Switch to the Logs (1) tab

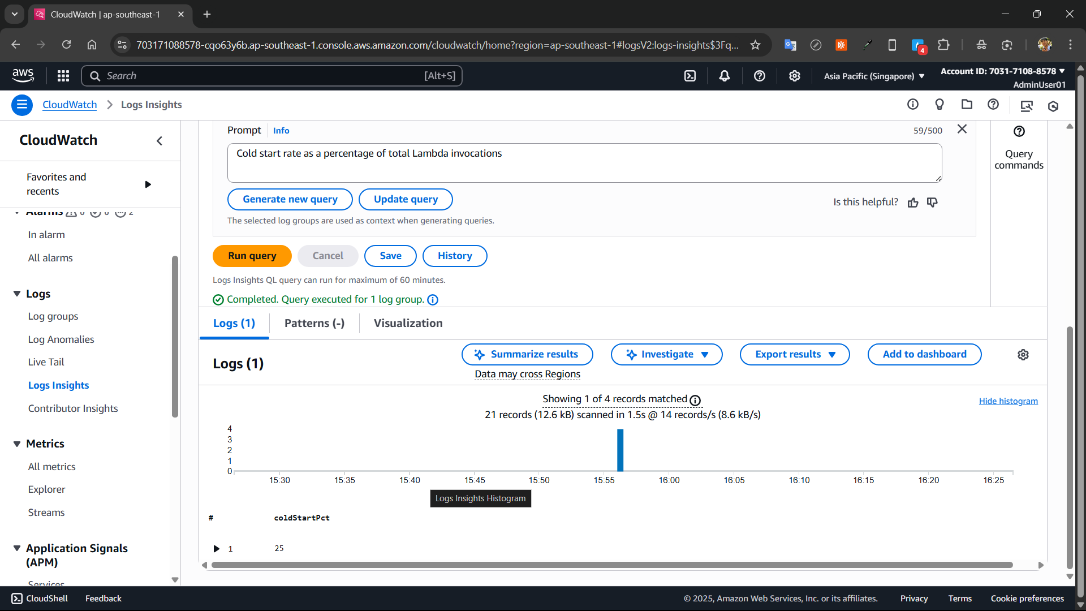coord(234,323)
